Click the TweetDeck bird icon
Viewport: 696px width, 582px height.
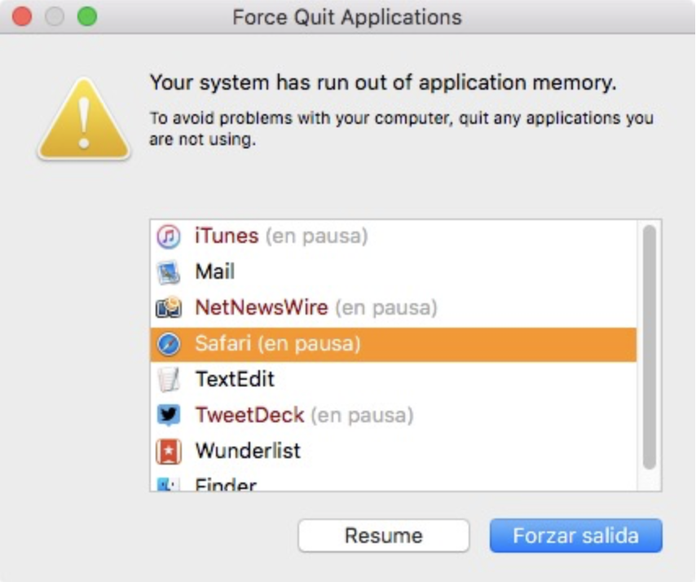(169, 415)
